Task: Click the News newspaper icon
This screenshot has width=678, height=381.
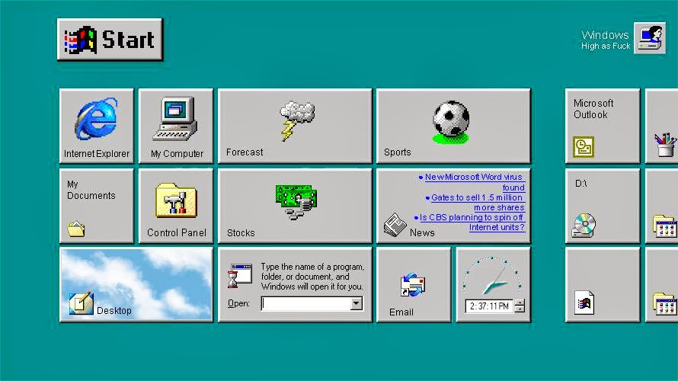Action: point(395,225)
